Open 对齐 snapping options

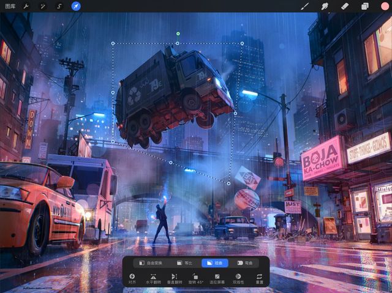click(132, 279)
